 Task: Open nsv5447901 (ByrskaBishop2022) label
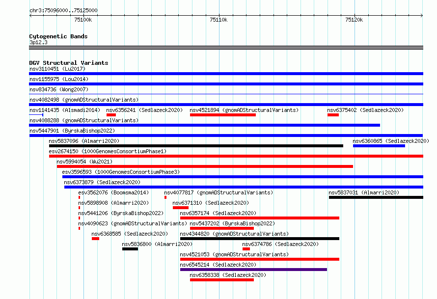coord(72,131)
